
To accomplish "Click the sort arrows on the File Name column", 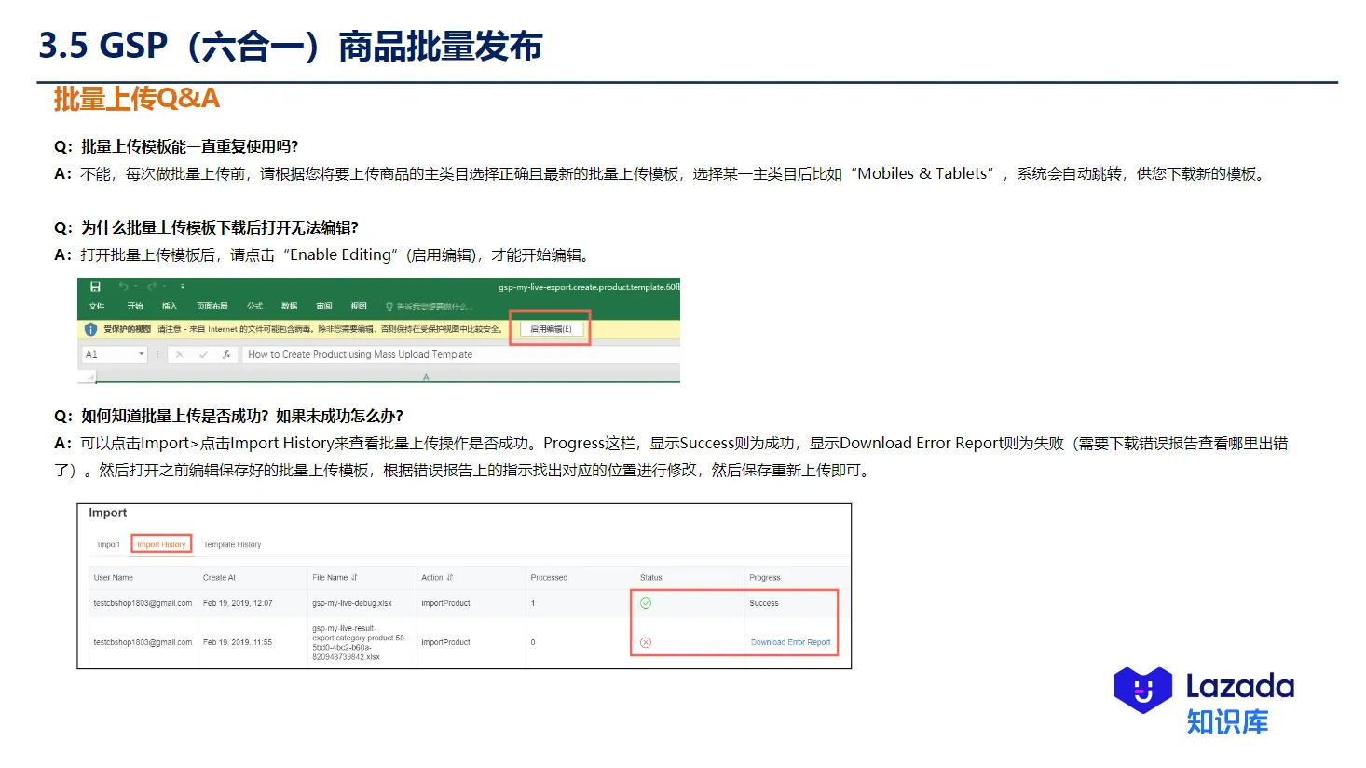I will pyautogui.click(x=354, y=577).
